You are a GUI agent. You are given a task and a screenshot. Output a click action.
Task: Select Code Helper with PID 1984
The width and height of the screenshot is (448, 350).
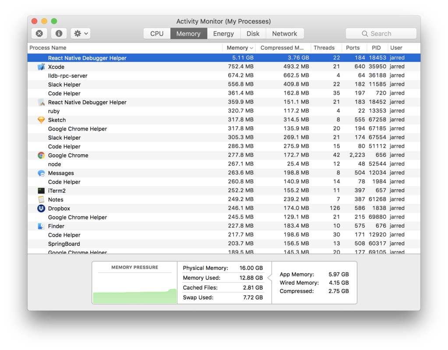tap(224, 182)
